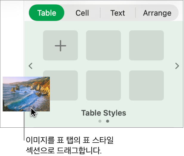Open the Cell tab
This screenshot has height=156, width=184.
click(82, 13)
